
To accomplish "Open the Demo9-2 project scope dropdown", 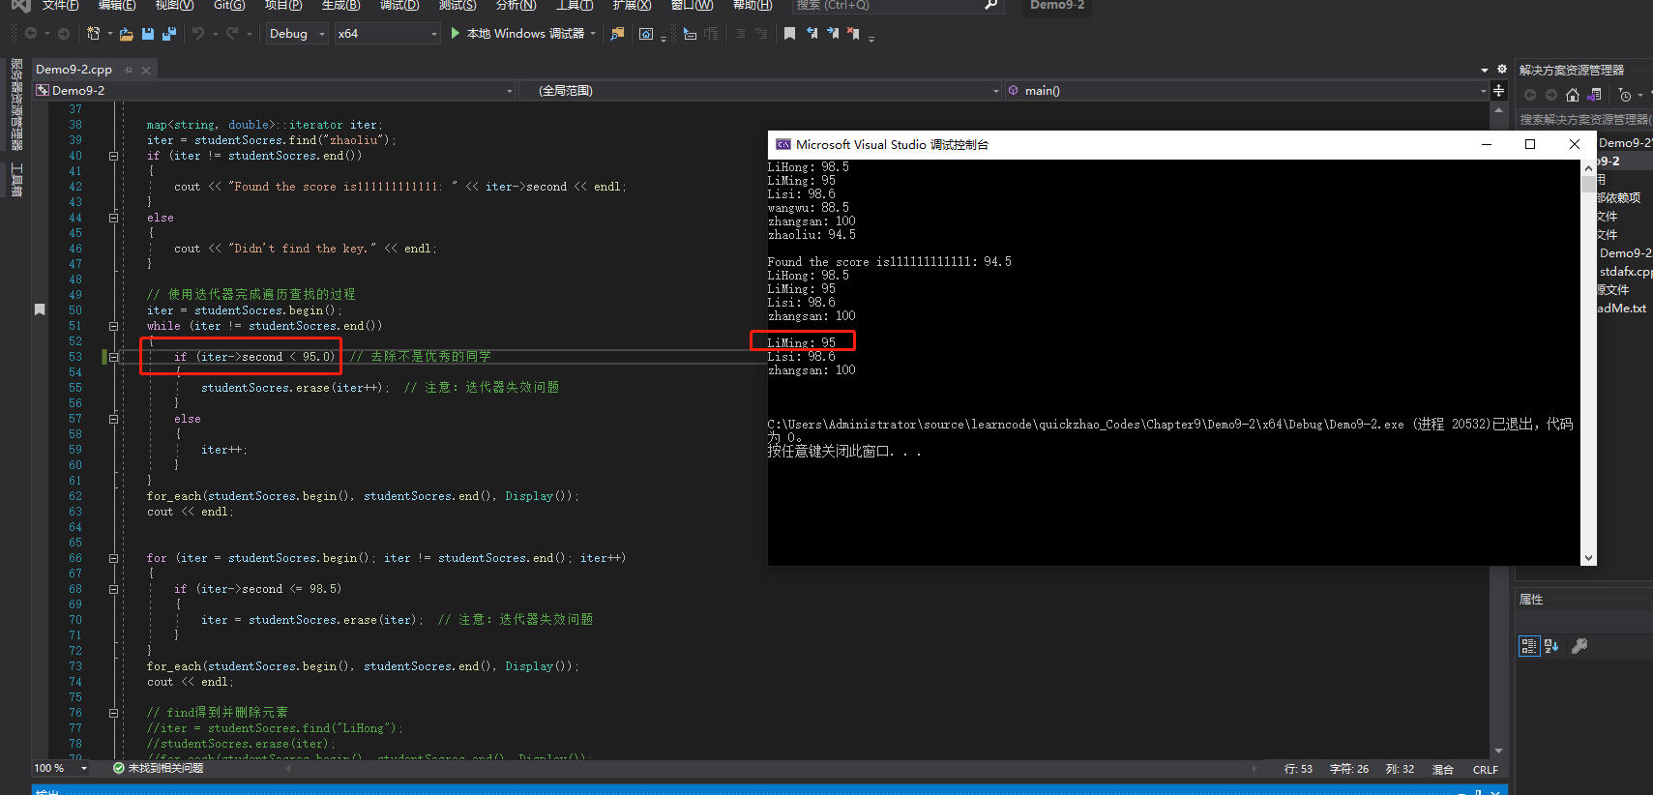I will click(x=274, y=90).
